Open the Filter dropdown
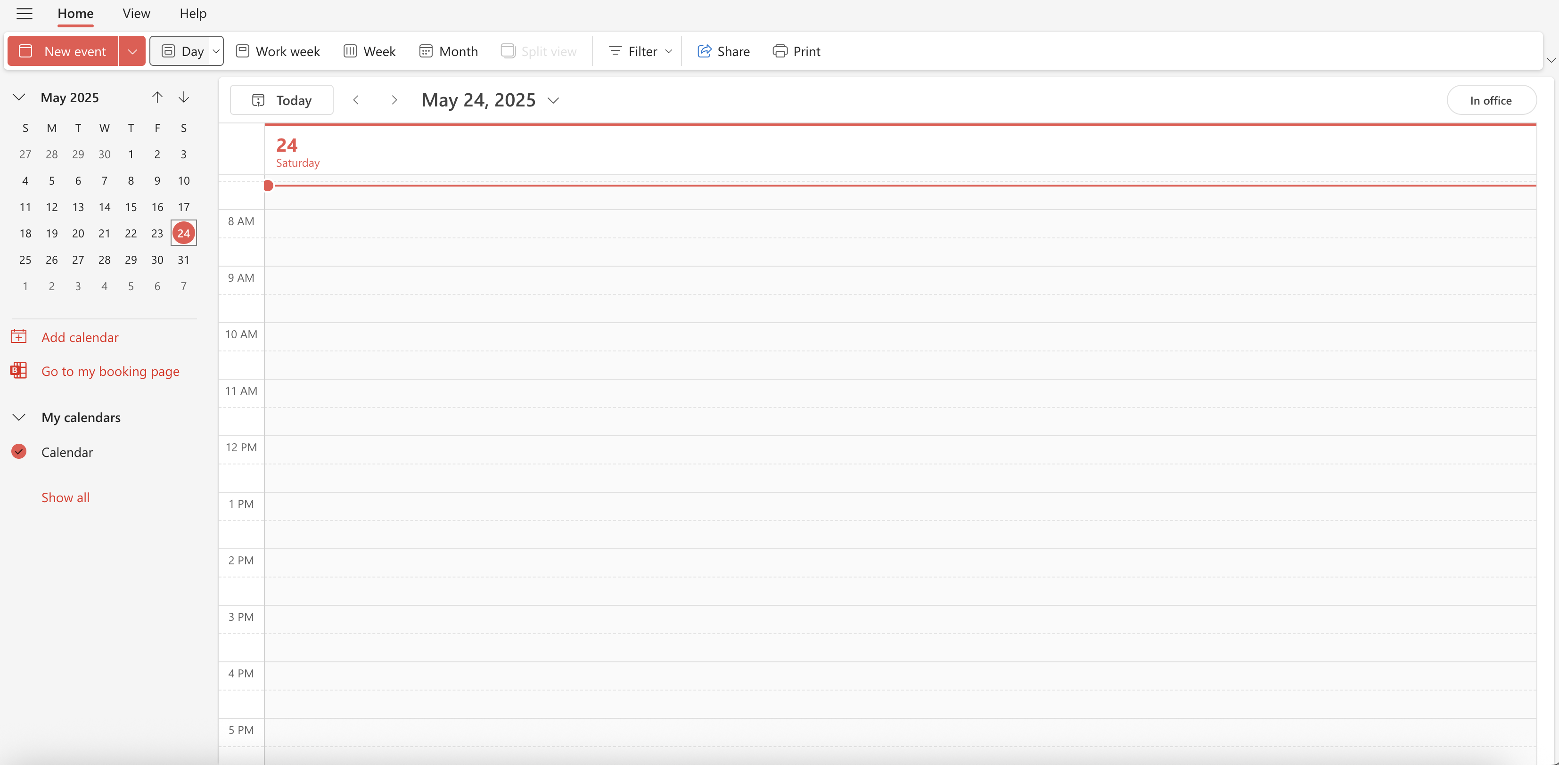Viewport: 1559px width, 765px height. [x=640, y=51]
